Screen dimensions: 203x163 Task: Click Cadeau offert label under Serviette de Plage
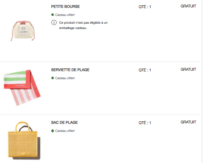point(65,78)
